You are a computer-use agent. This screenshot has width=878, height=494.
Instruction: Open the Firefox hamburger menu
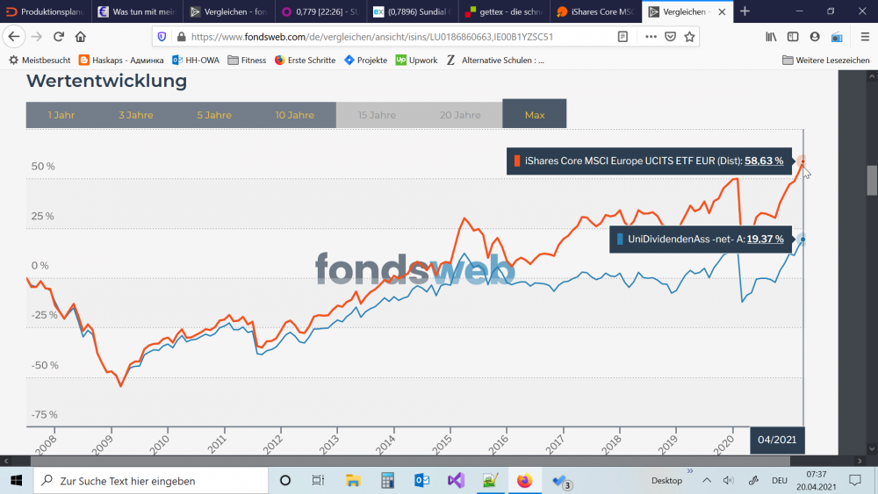coord(865,37)
